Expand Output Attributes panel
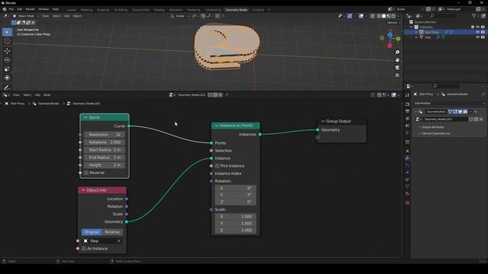 [x=432, y=127]
